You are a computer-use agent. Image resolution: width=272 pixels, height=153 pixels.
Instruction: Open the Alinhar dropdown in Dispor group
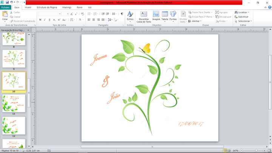tap(195, 21)
